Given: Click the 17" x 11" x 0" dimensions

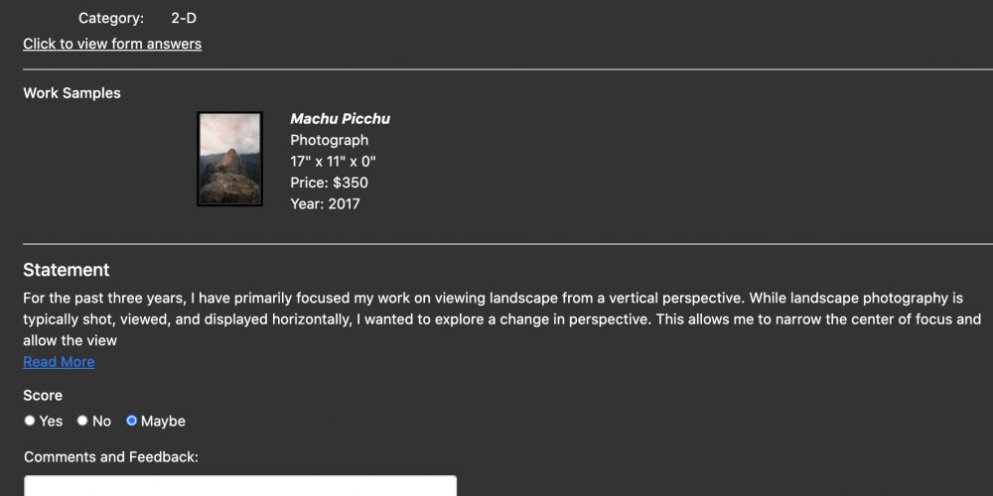Looking at the screenshot, I should click(x=333, y=162).
